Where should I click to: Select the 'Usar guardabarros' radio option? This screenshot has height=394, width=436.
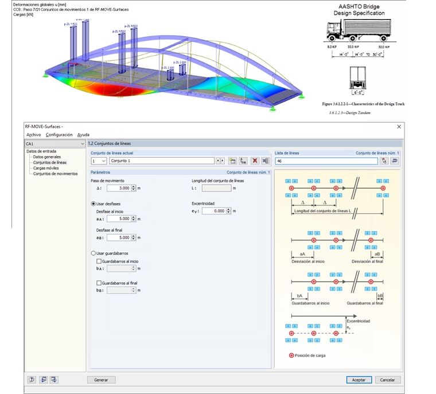pos(94,253)
